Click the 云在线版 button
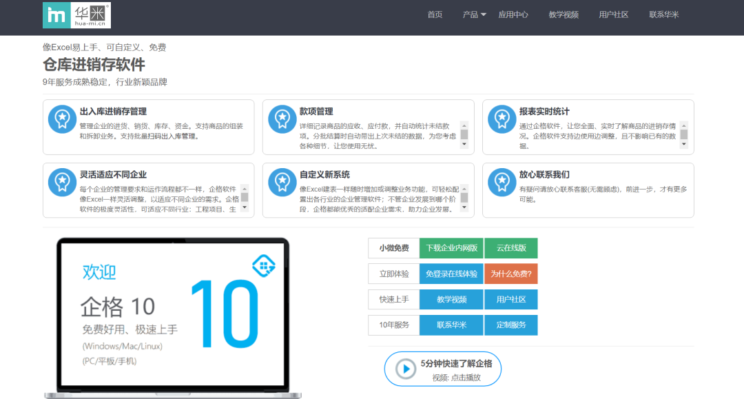Screen dimensions: 744x399 click(511, 248)
